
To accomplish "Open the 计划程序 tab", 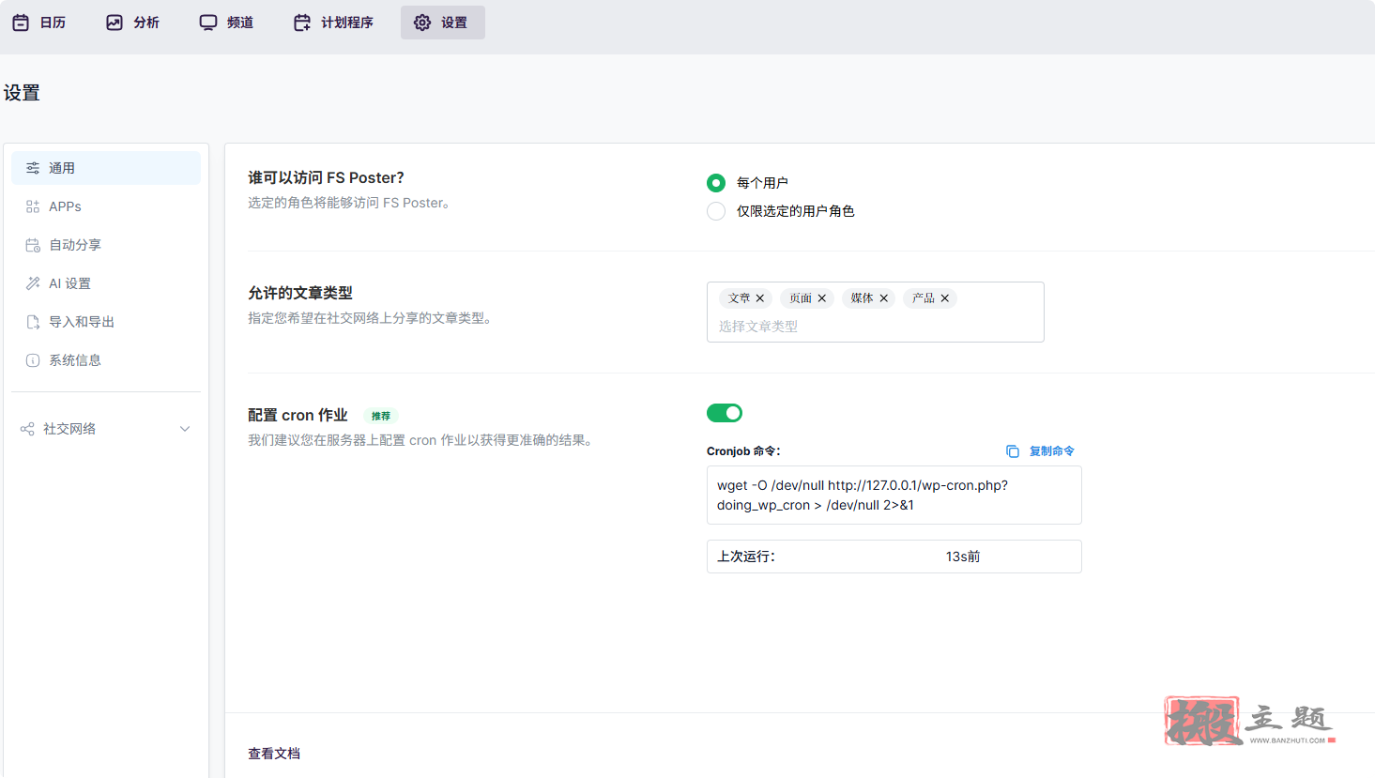I will pos(334,23).
